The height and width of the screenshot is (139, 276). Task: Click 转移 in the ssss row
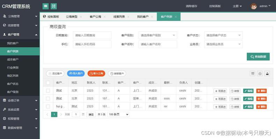coord(235,99)
